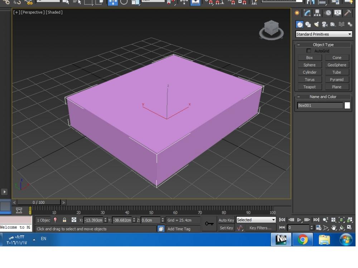
Task: Launch Chrome from the taskbar
Action: coord(303,239)
